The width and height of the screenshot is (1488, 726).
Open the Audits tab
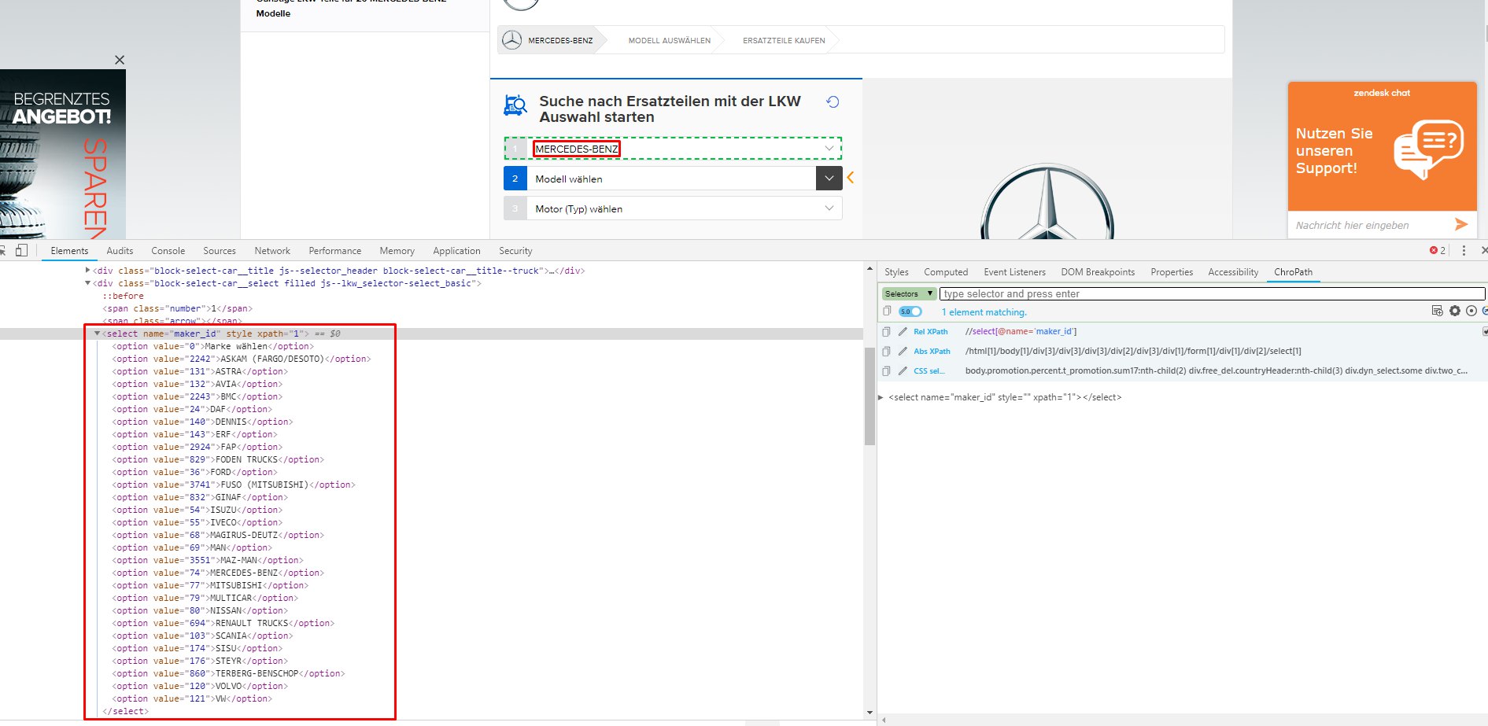(x=120, y=251)
